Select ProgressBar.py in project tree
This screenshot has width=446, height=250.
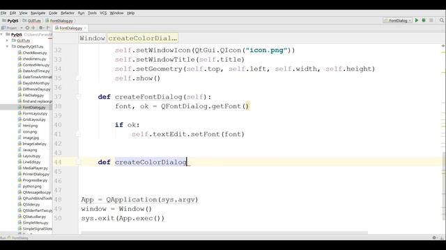35,181
